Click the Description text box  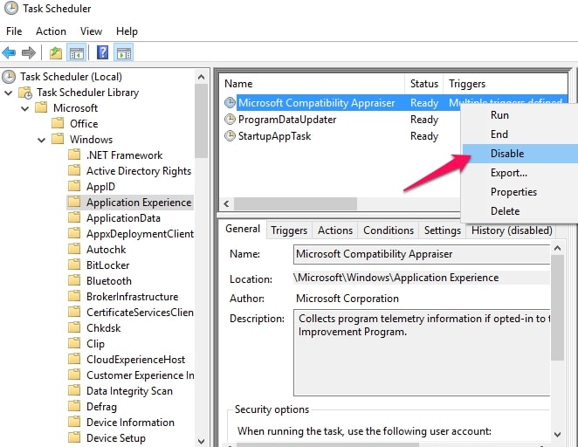click(422, 353)
